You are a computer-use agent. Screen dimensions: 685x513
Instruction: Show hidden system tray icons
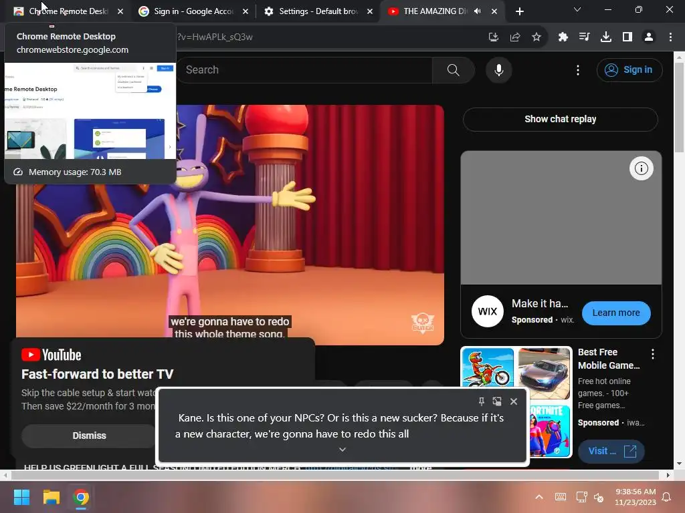click(x=539, y=497)
